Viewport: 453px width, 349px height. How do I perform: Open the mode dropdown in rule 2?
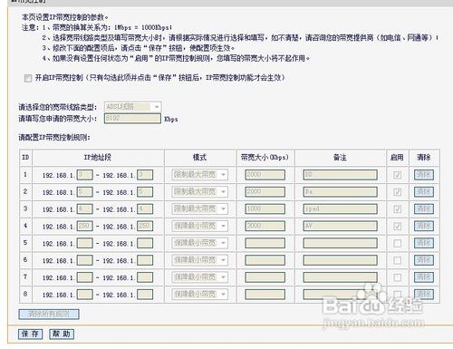click(x=199, y=192)
